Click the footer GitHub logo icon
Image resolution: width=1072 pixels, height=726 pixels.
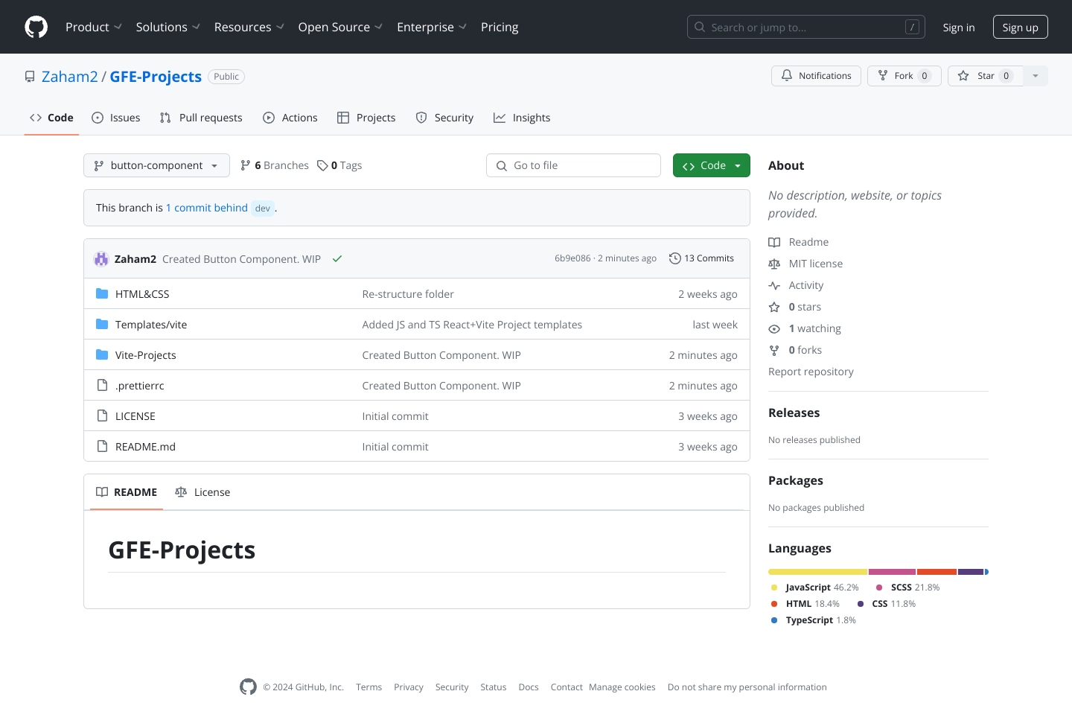pos(248,687)
